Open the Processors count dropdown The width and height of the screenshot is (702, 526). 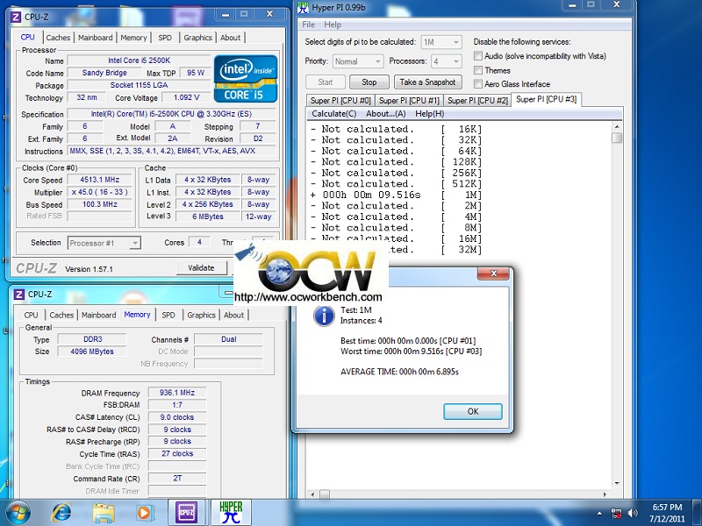[x=446, y=61]
